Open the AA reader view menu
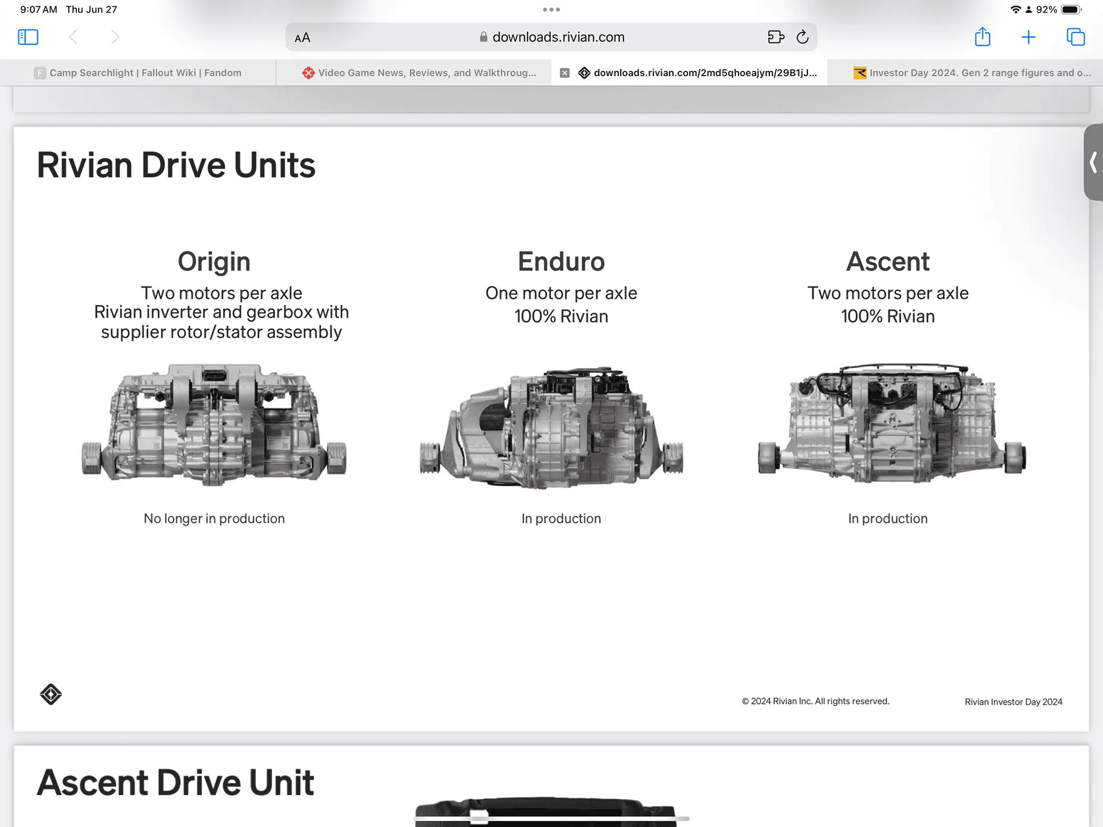Image resolution: width=1103 pixels, height=827 pixels. pyautogui.click(x=303, y=37)
